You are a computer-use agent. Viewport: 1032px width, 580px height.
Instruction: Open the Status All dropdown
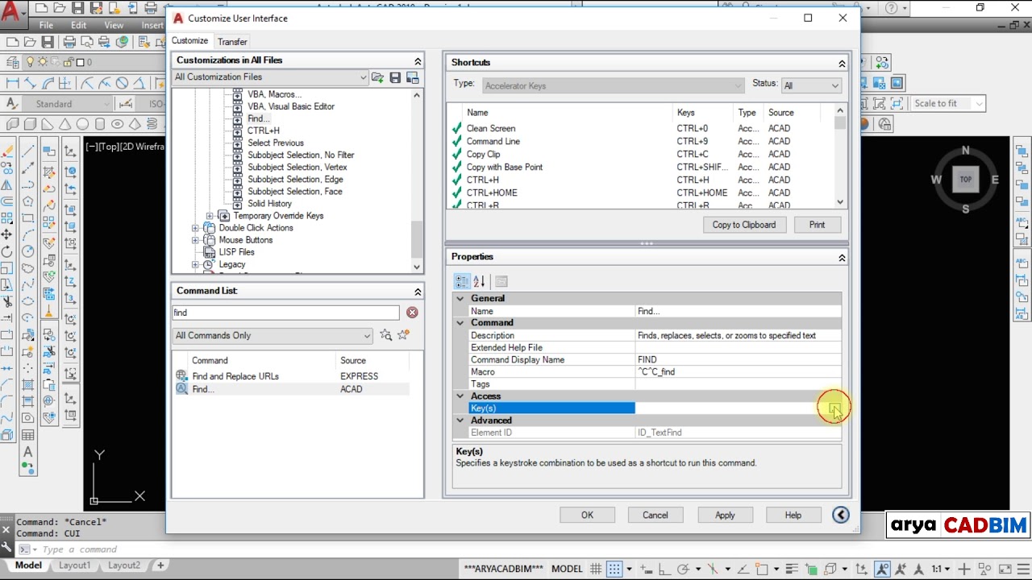tap(811, 85)
